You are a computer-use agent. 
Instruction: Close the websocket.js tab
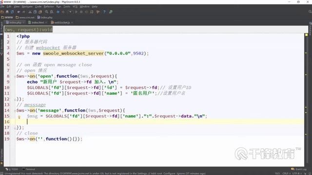72,23
